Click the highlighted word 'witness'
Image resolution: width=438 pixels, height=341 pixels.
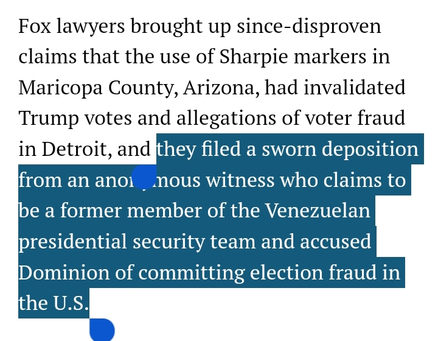pyautogui.click(x=240, y=180)
